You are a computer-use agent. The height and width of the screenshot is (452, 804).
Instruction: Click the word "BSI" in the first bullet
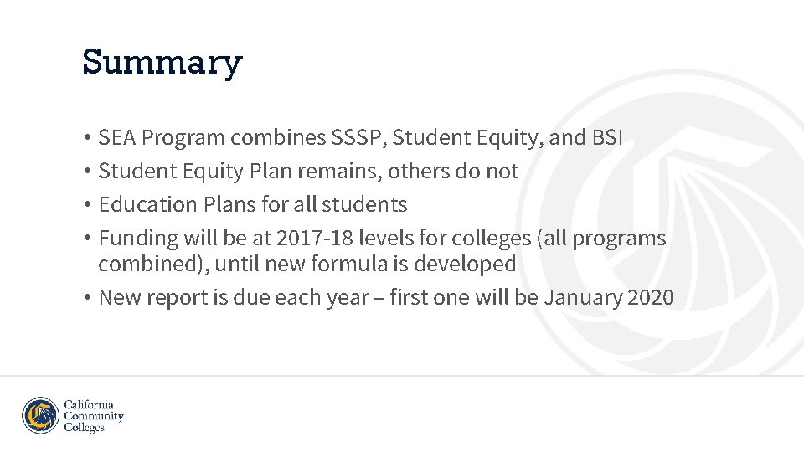[606, 137]
